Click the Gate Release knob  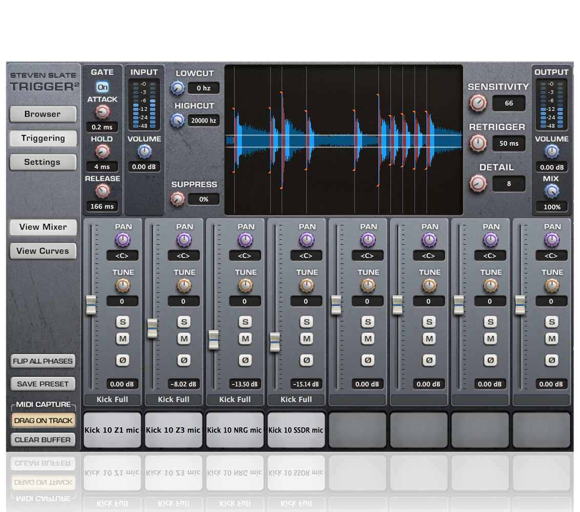click(x=102, y=191)
